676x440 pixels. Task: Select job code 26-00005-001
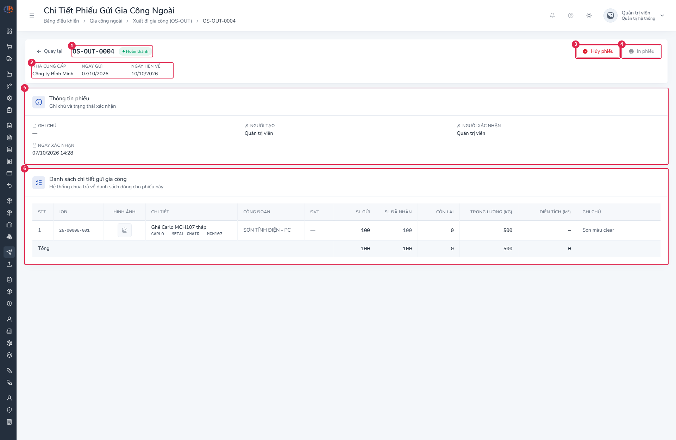(x=74, y=231)
